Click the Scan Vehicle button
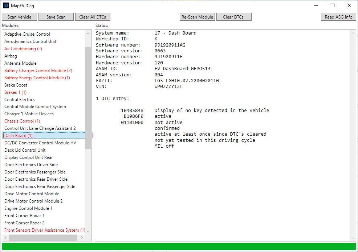This screenshot has height=252, width=358. [19, 17]
